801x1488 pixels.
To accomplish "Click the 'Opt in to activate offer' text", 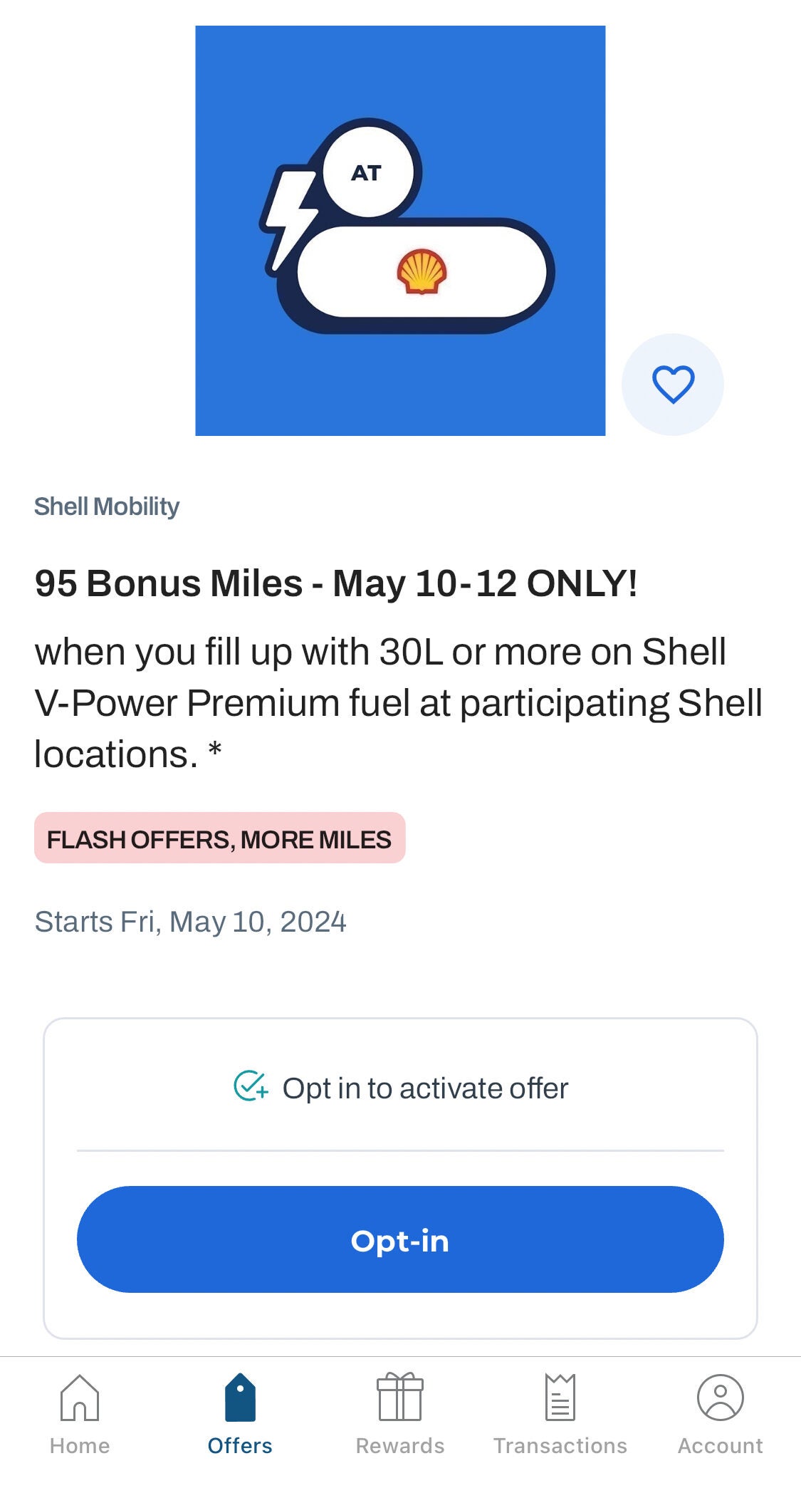I will pos(425,1088).
